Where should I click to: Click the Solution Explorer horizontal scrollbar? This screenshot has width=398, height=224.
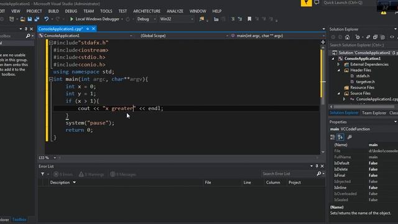point(363,107)
